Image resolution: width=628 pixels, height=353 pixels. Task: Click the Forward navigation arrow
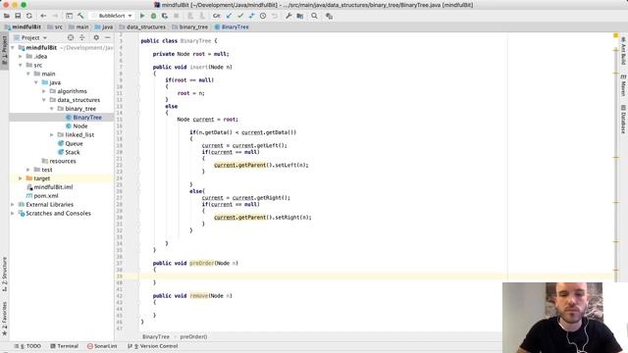pos(55,16)
